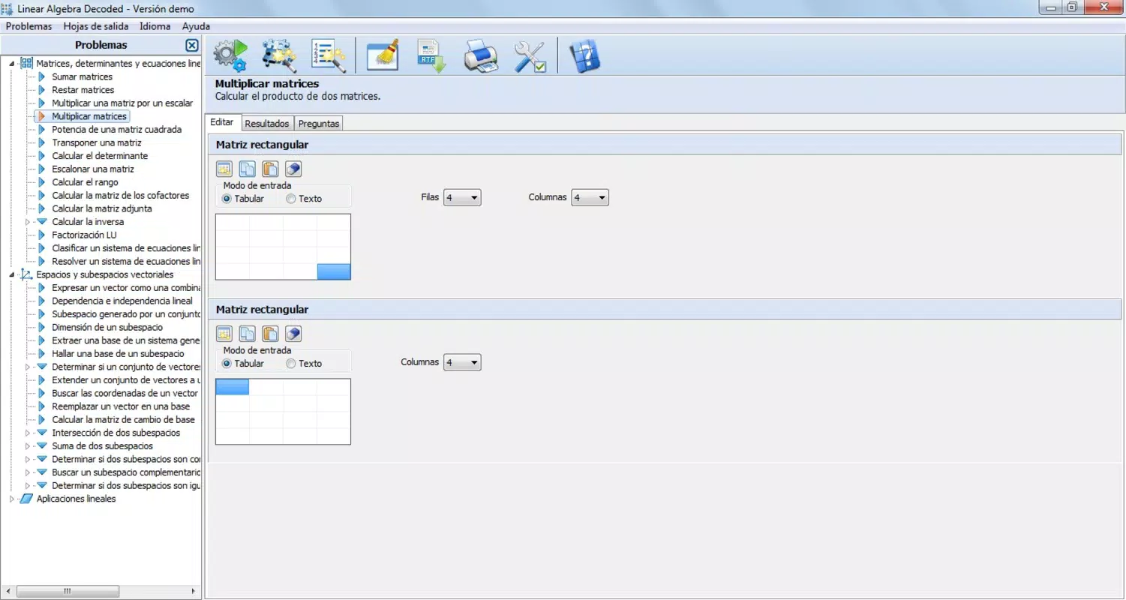Select Calcular el determinante problem
1126x600 pixels.
tap(100, 156)
